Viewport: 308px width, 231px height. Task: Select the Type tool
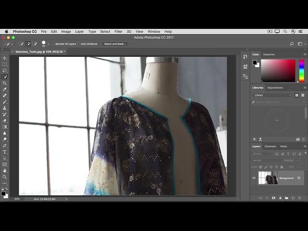click(x=5, y=152)
